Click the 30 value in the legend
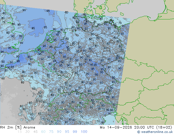 27,132
